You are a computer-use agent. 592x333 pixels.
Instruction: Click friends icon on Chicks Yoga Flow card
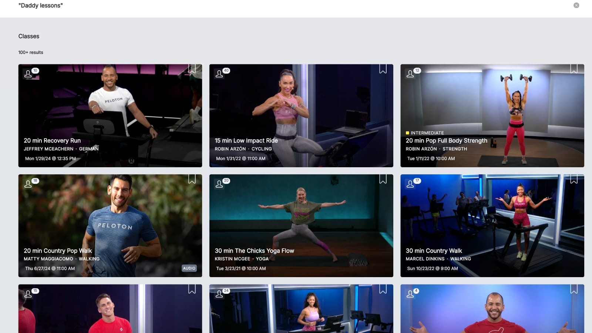[219, 184]
